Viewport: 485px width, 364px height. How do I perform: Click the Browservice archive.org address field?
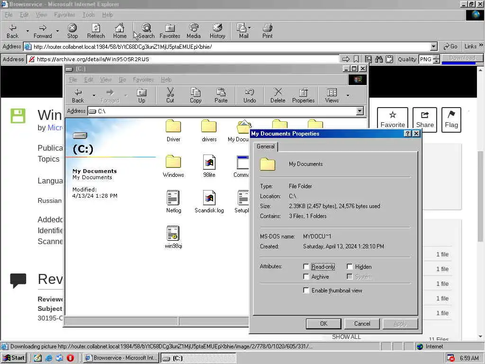point(182,59)
